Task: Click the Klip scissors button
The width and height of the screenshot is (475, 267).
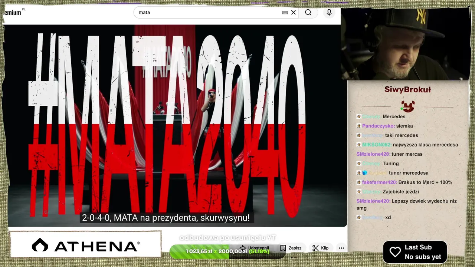Action: pos(321,248)
